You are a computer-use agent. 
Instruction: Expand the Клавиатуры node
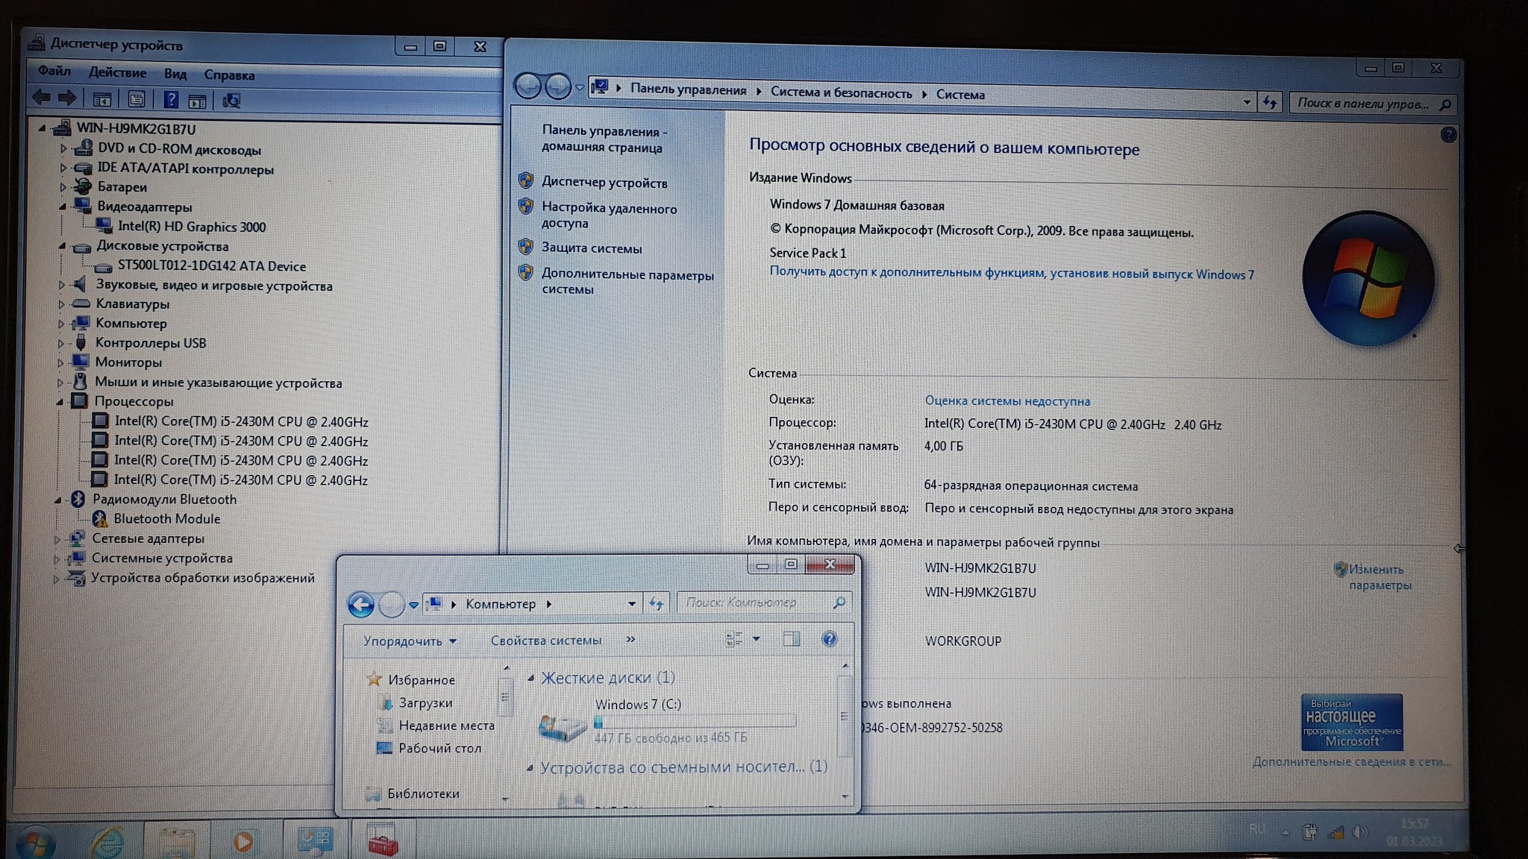click(x=62, y=304)
